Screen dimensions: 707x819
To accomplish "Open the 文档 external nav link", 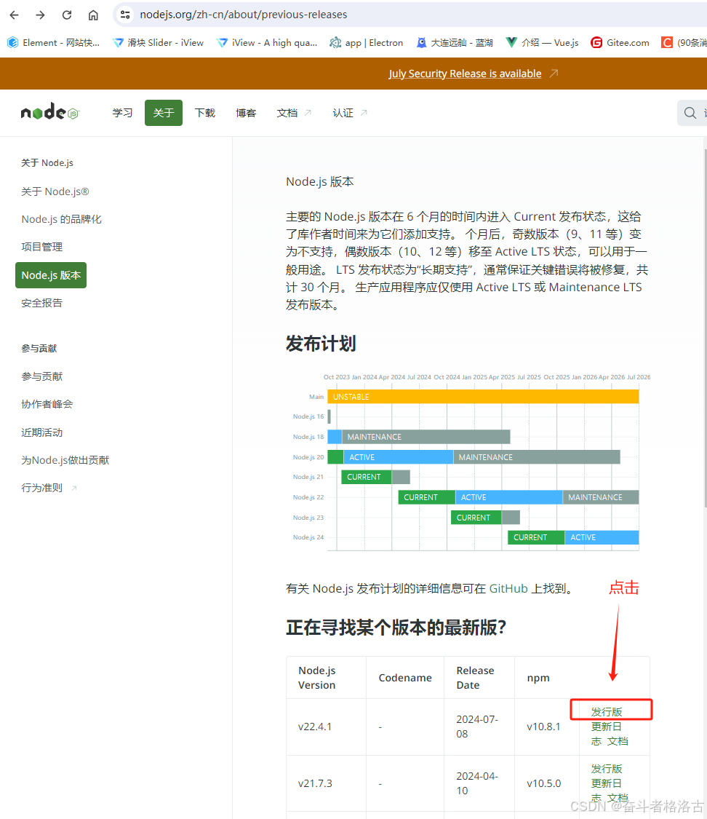I will pyautogui.click(x=294, y=113).
